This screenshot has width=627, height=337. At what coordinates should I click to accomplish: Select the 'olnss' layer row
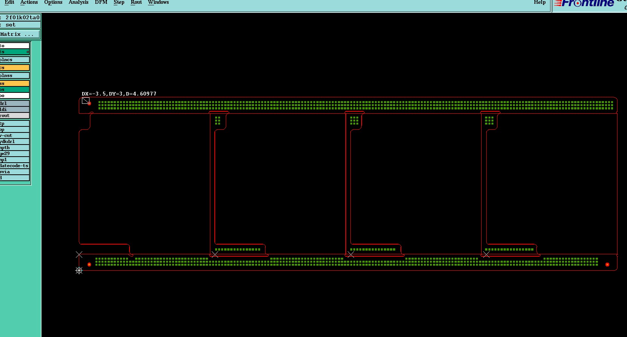15,75
